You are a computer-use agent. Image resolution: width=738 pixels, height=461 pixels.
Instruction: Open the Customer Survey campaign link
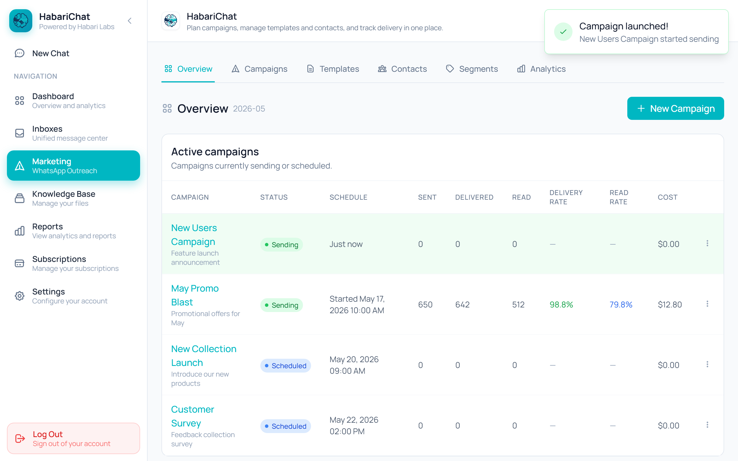[x=193, y=416]
